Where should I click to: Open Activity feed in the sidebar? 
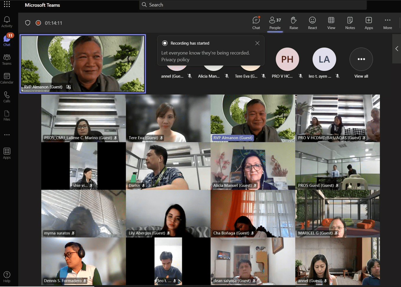click(x=7, y=22)
